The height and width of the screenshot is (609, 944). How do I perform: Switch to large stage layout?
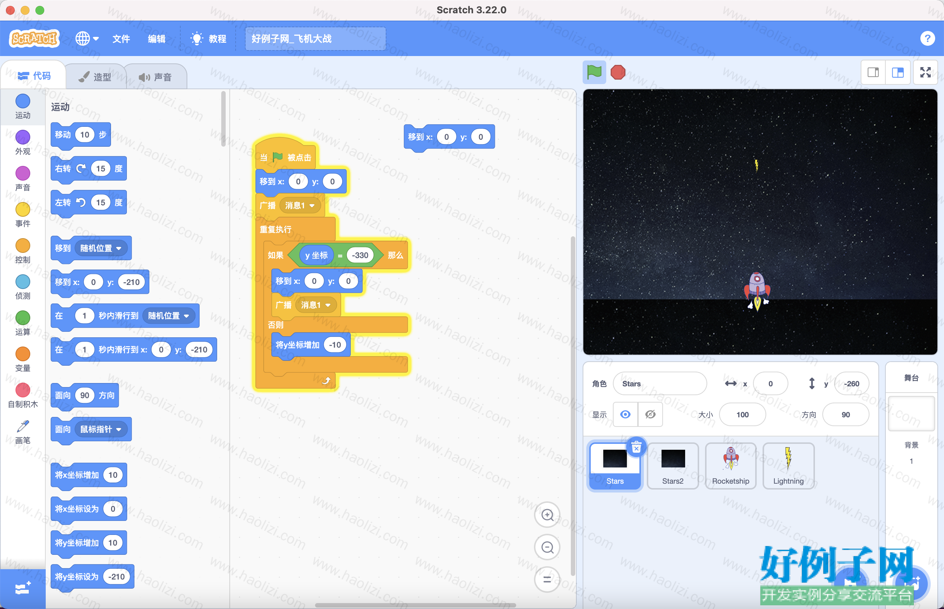click(x=898, y=72)
